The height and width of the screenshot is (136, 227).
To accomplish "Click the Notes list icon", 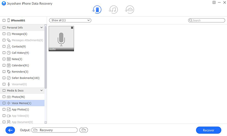I will coord(9,59).
